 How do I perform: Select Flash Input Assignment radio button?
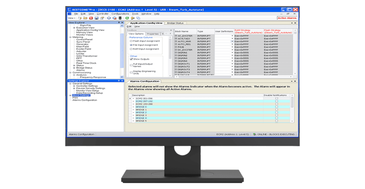(131, 41)
